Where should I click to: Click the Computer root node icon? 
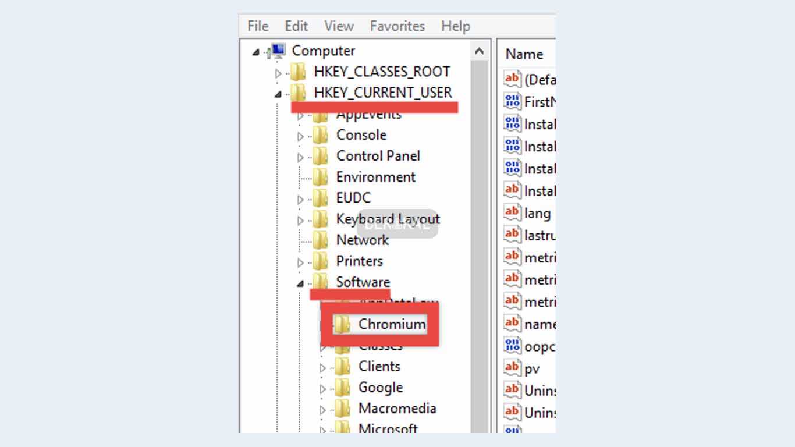coord(278,51)
